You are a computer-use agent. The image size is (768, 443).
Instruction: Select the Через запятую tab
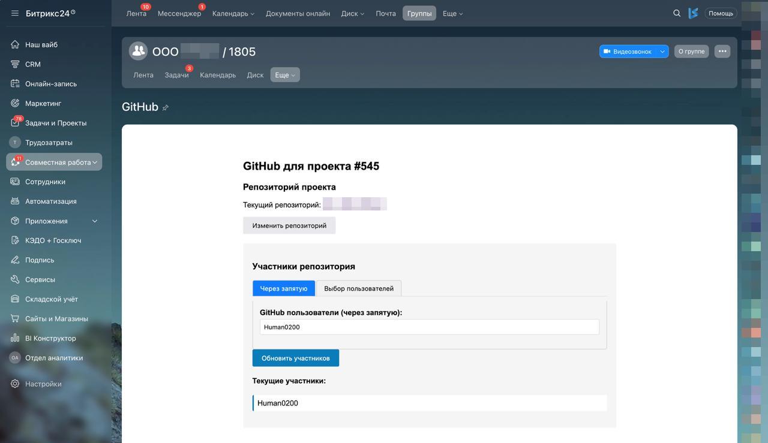click(x=283, y=288)
